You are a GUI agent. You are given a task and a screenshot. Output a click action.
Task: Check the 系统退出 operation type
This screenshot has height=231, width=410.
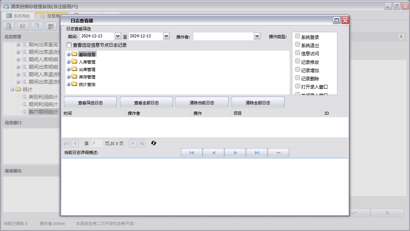[297, 44]
